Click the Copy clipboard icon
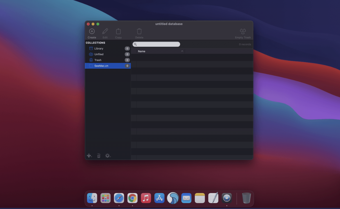The image size is (340, 209). pos(118,31)
